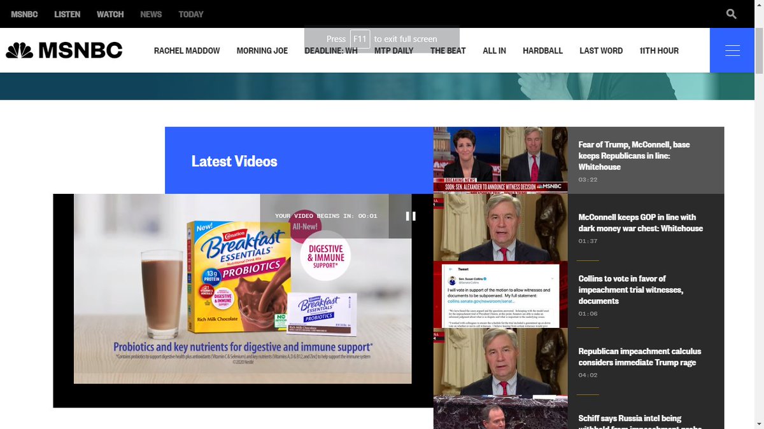Click the 04:02 video duration
764x429 pixels.
588,376
